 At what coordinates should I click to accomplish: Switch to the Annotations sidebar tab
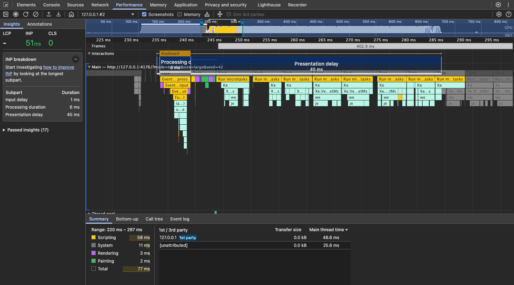point(40,24)
